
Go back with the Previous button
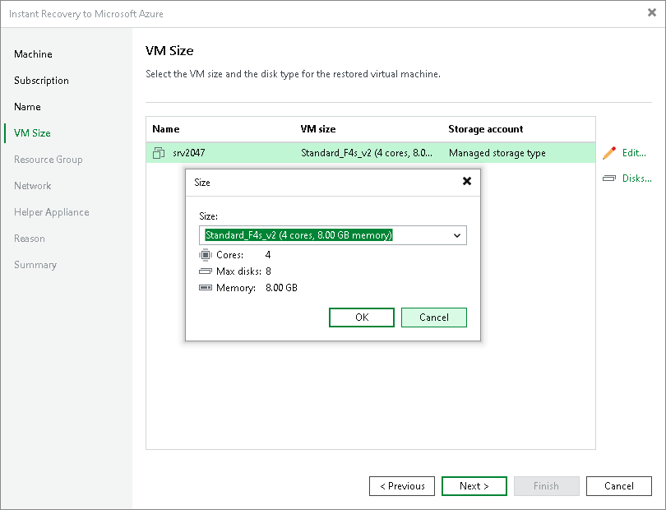(402, 486)
